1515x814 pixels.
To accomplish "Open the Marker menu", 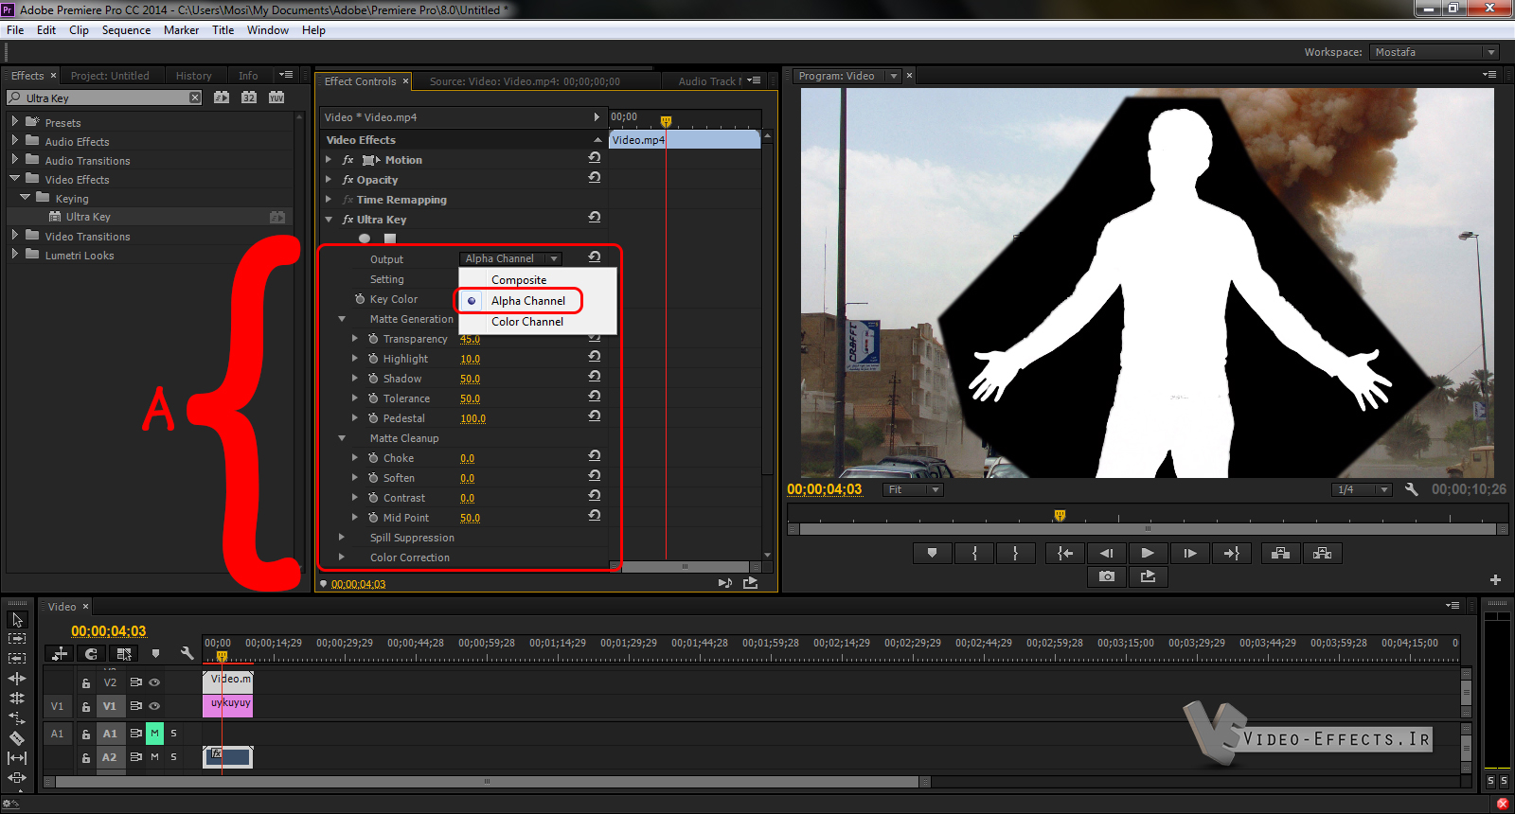I will click(x=181, y=30).
